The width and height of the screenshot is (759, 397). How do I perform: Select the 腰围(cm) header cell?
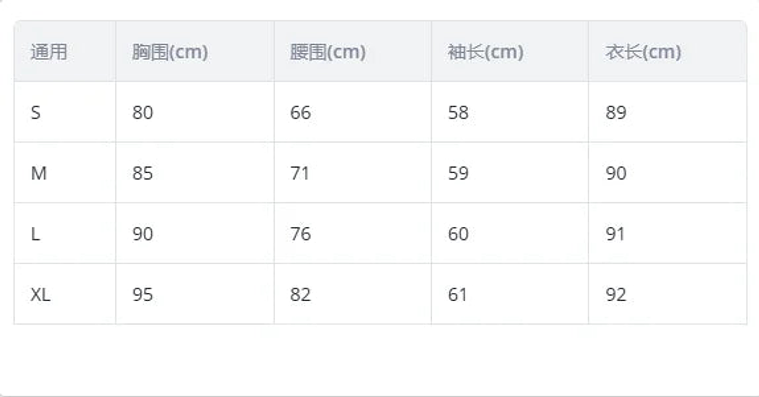(327, 52)
